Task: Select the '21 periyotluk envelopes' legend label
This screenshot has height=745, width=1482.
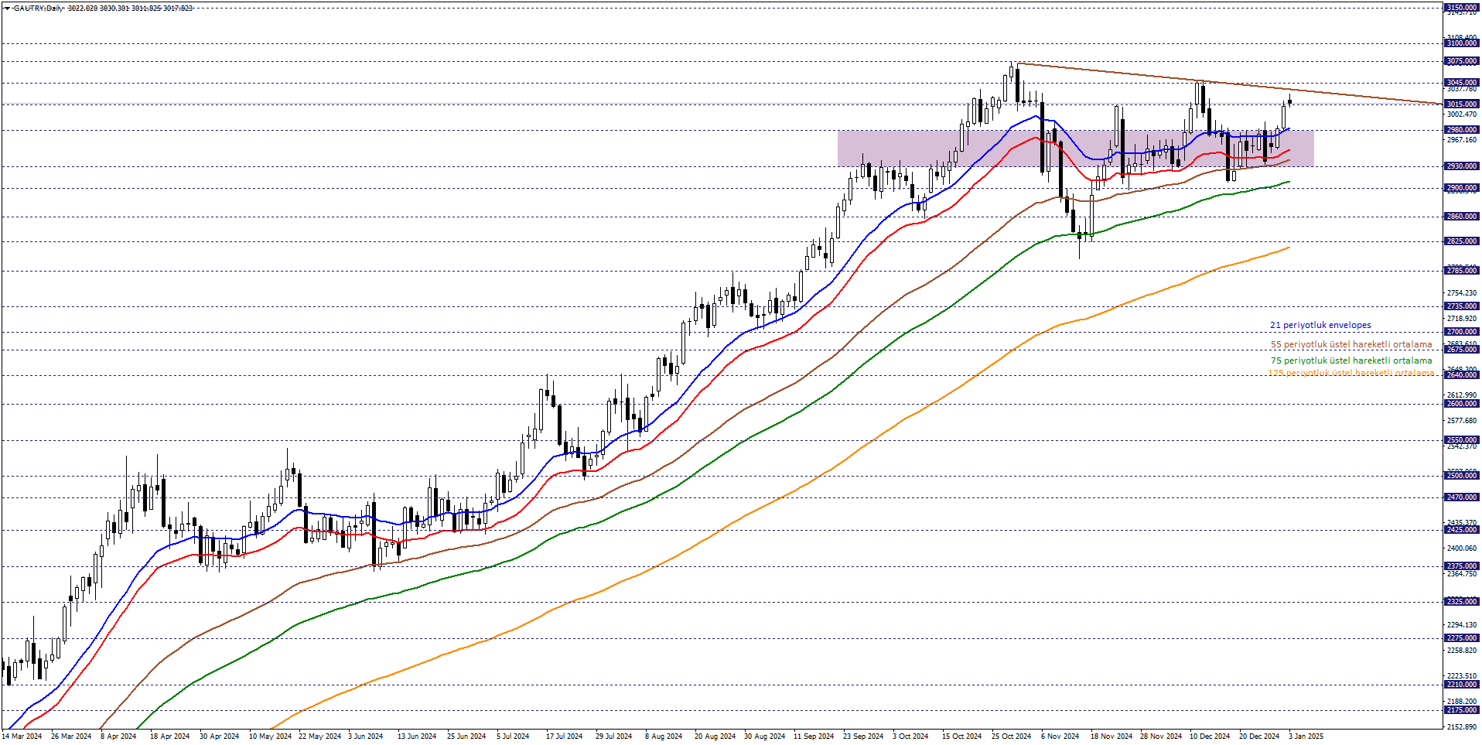Action: click(x=1320, y=326)
